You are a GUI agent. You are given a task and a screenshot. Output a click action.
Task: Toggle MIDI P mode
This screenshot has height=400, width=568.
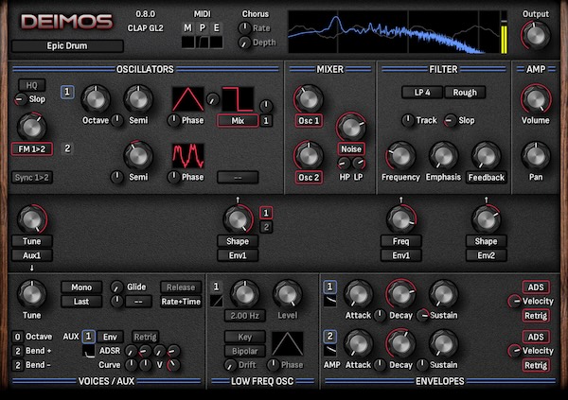203,27
